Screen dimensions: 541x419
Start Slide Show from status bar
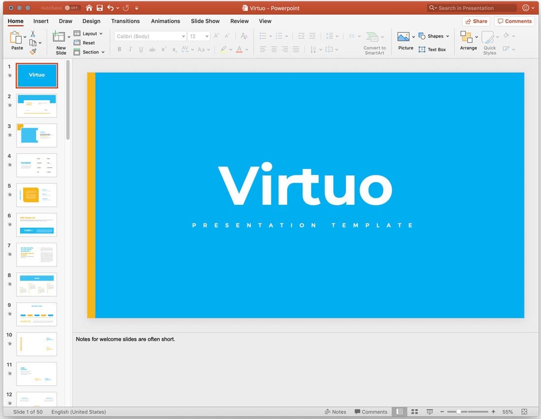(x=429, y=412)
